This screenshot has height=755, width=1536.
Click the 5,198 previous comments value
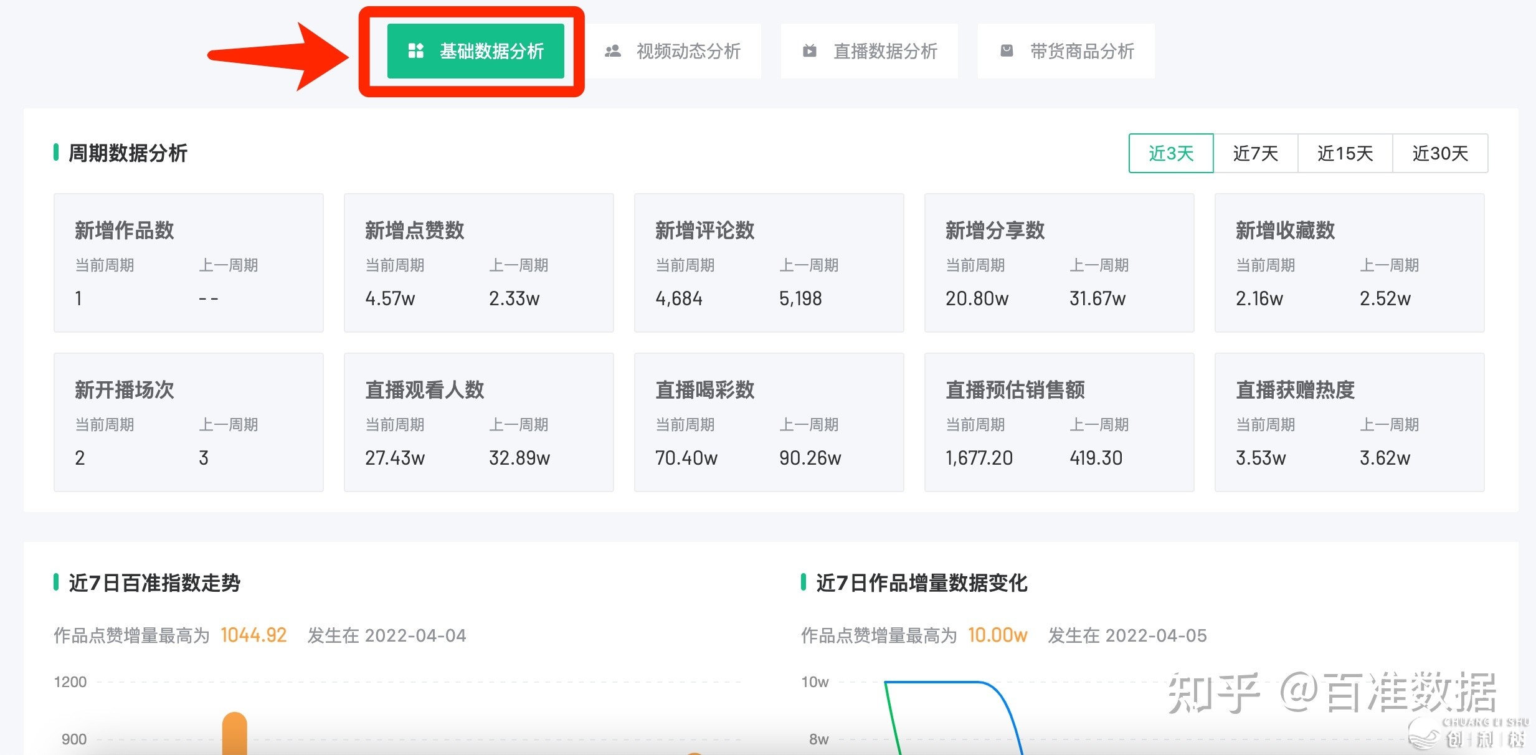pos(801,299)
